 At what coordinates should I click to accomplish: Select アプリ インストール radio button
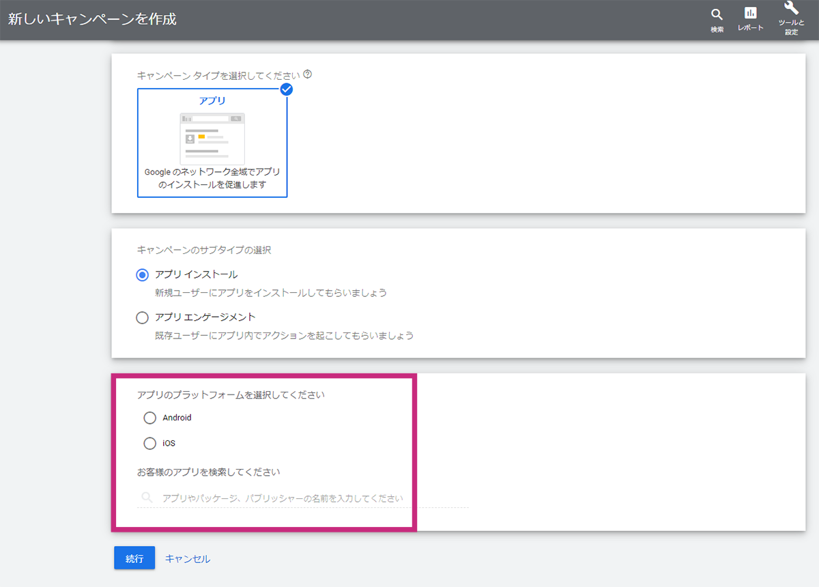pyautogui.click(x=142, y=275)
